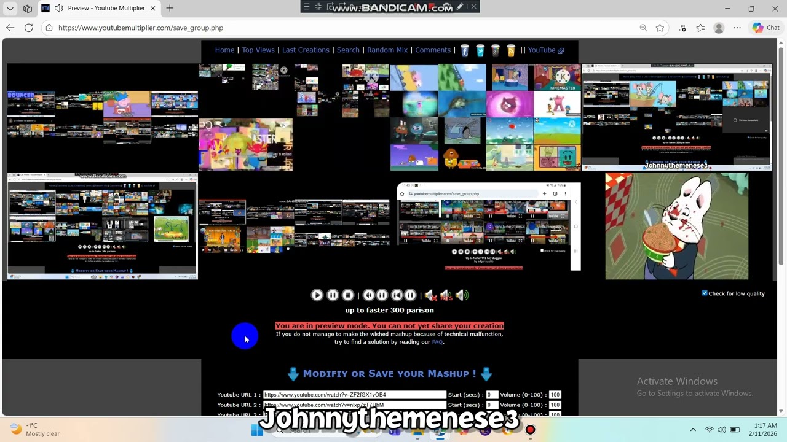Reset volumes with the RES speaker icon
The image size is (787, 442).
(446, 295)
